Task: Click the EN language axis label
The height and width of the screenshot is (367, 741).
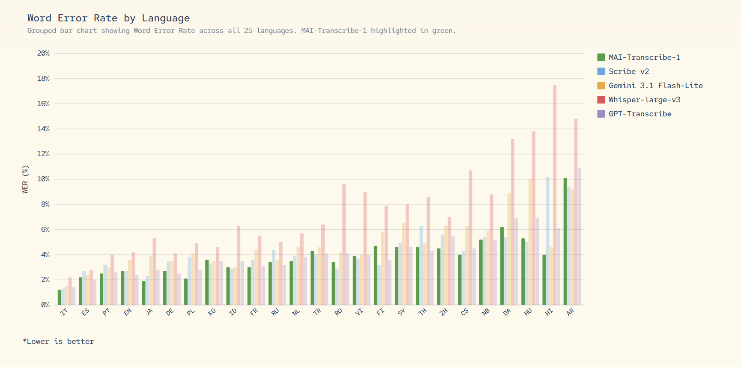Action: (127, 312)
